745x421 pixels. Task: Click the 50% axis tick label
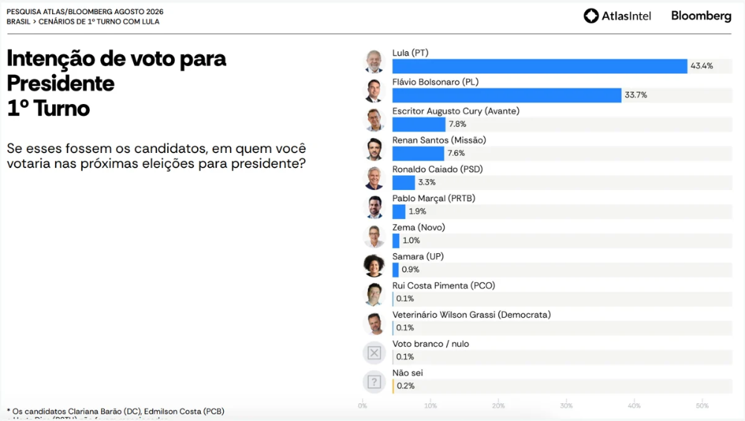[702, 406]
